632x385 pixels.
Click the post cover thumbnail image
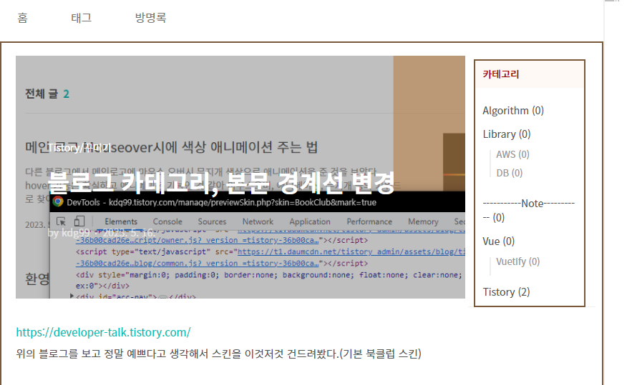click(240, 177)
